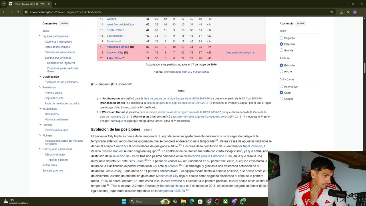Select the Estándar text size option
Image resolution: width=366 pixels, height=206 pixels.
(281, 44)
